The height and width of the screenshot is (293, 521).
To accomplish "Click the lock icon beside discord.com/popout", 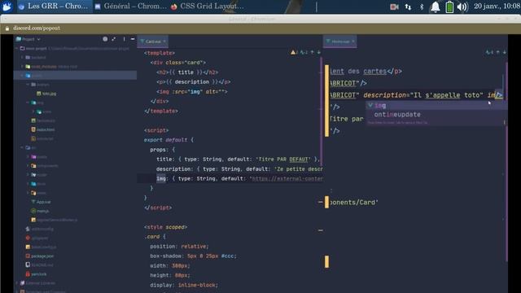I will pos(7,28).
